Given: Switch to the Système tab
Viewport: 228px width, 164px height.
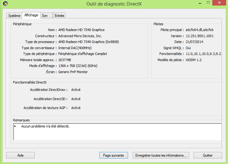Looking at the screenshot, I should pyautogui.click(x=14, y=16).
